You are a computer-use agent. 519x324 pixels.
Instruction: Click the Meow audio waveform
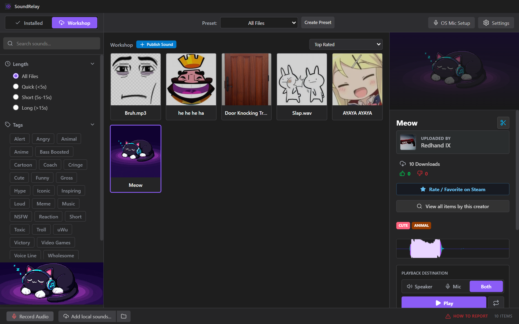pos(453,248)
